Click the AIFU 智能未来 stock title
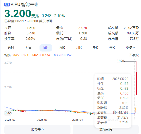The image size is (141, 134). click(x=24, y=5)
